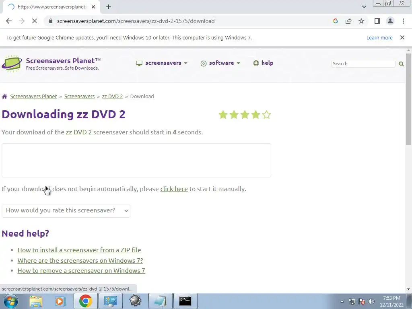Rate with the first star
The image size is (412, 309).
tap(223, 115)
